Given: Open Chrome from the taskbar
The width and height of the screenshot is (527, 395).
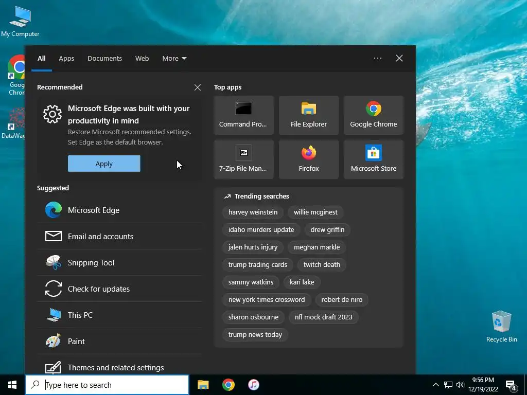Looking at the screenshot, I should point(228,385).
